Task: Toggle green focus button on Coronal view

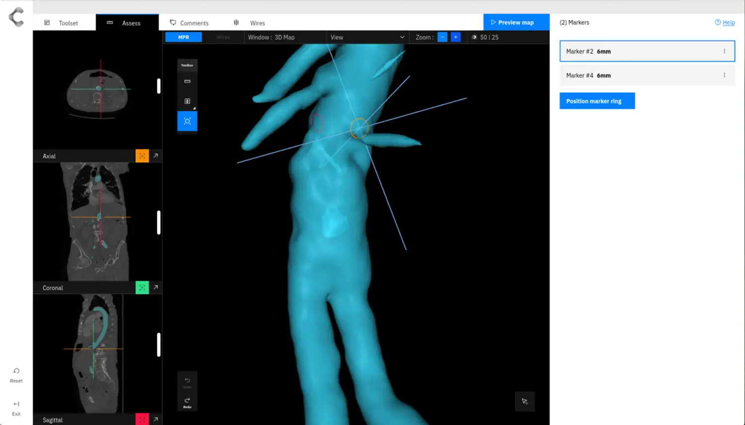Action: [x=142, y=287]
